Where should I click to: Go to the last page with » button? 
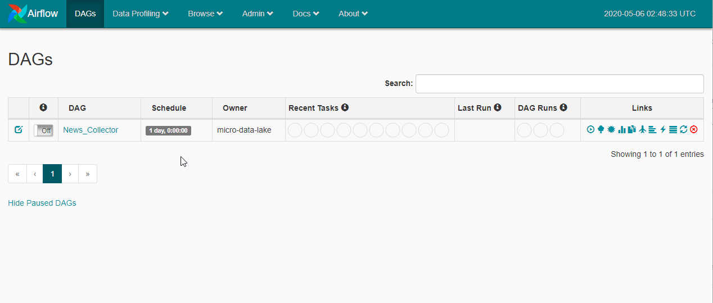pyautogui.click(x=88, y=174)
